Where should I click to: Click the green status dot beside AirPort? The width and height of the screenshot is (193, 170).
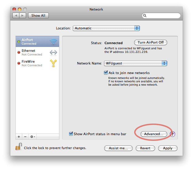[x=19, y=42]
